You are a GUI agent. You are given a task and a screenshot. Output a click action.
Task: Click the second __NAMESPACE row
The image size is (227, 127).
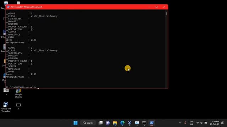pyautogui.click(x=17, y=69)
